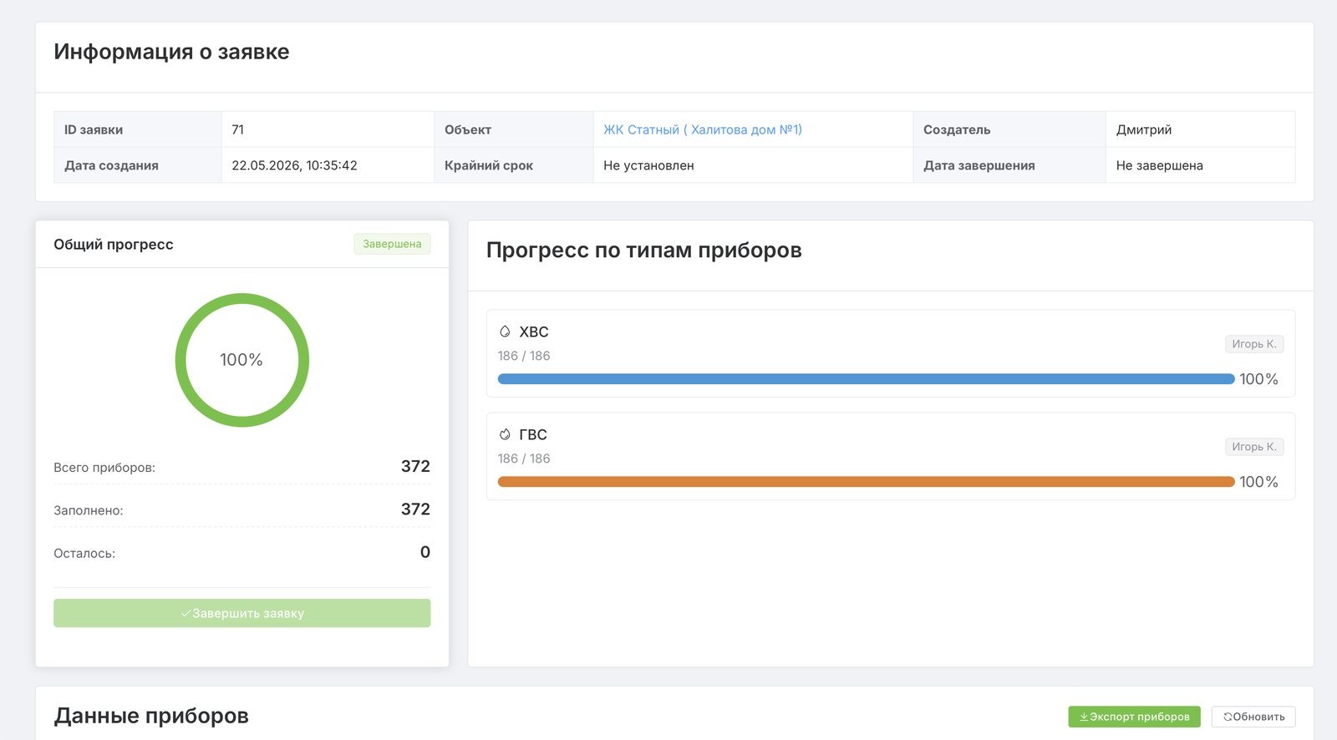Click the 100% label of ХВС bar
This screenshot has height=740, width=1337.
pyautogui.click(x=1258, y=379)
